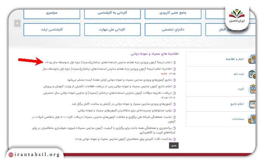Open the announcement mentioning وزارت آموزش و پرورش
Viewport: 265px width, 163px height.
[108, 86]
